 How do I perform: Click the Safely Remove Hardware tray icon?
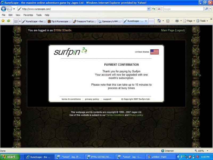[x=186, y=157]
